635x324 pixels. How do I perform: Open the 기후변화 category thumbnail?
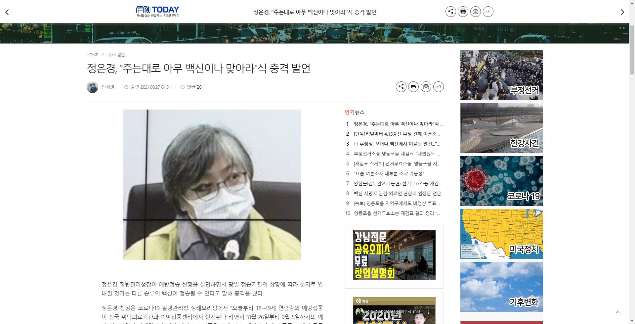click(x=501, y=287)
